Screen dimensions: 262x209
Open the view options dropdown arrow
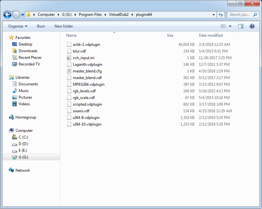point(230,26)
